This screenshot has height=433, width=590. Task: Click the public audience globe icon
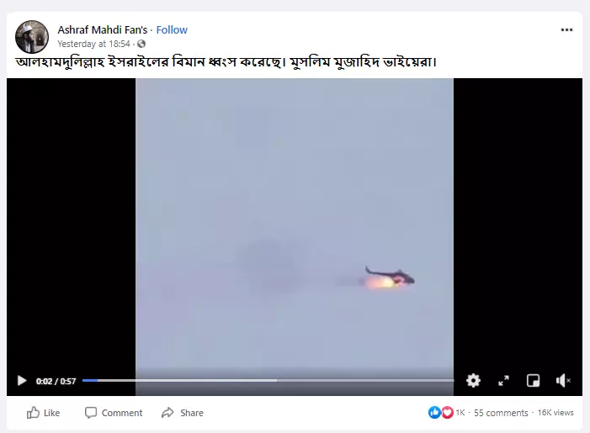pyautogui.click(x=141, y=44)
